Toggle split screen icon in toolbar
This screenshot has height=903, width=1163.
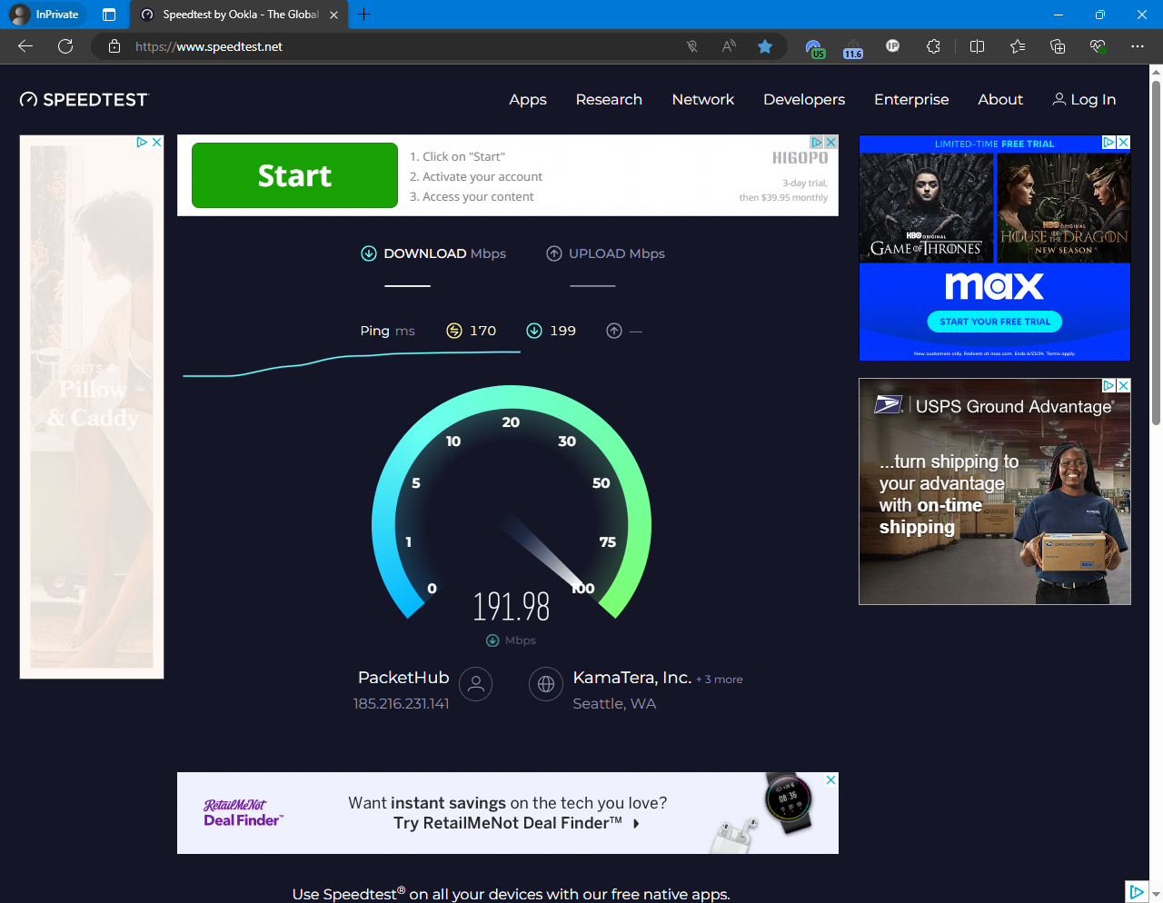click(977, 46)
